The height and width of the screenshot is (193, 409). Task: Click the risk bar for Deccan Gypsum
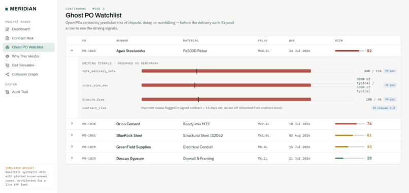tap(350, 158)
